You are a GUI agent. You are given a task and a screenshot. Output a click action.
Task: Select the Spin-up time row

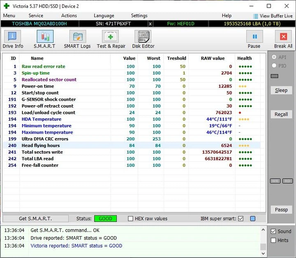pyautogui.click(x=132, y=73)
